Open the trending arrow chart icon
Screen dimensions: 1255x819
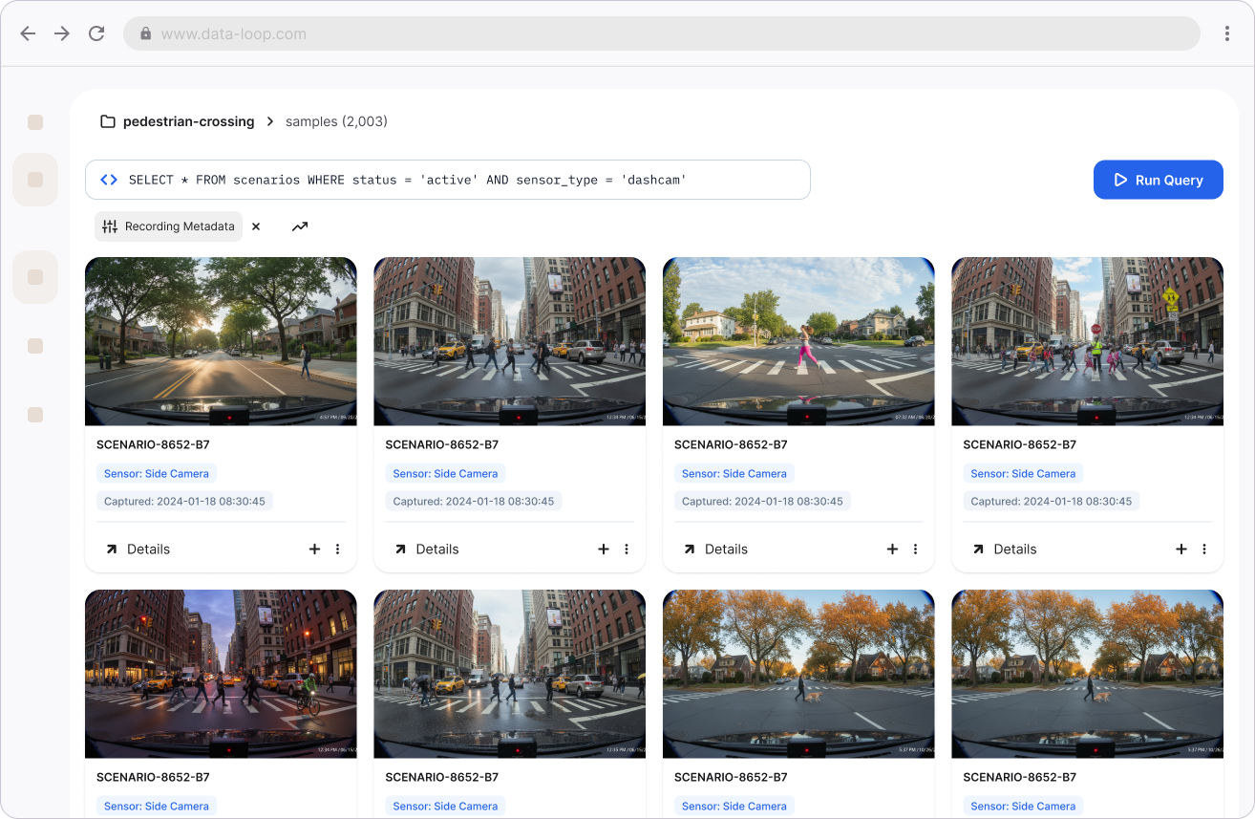(300, 226)
